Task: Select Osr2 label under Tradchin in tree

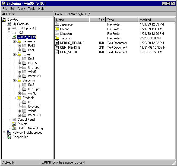Action: (31, 102)
